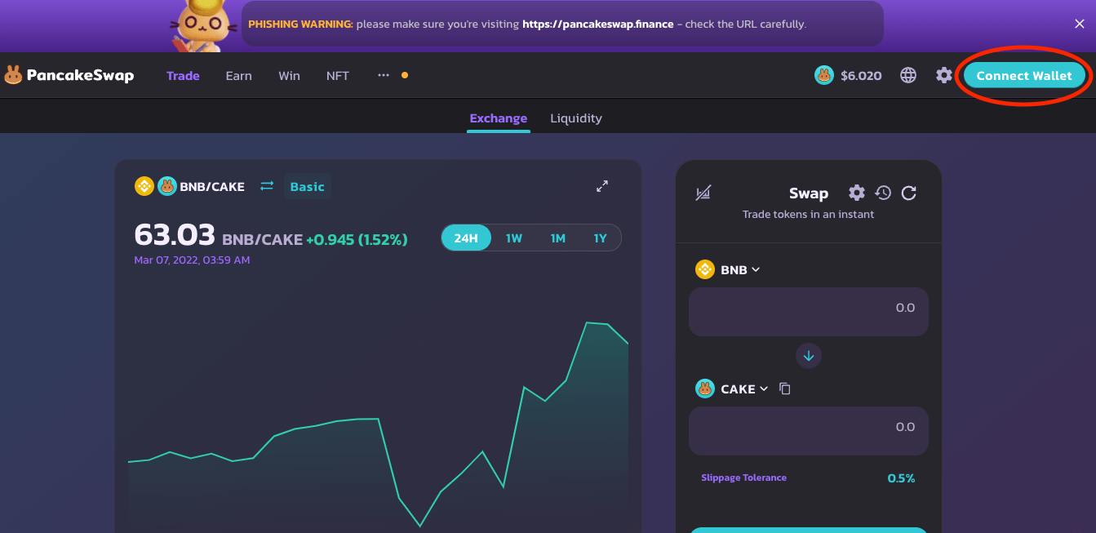Click the +0.945 (1.52%) price change
Viewport: 1096px width, 533px height.
tap(357, 239)
